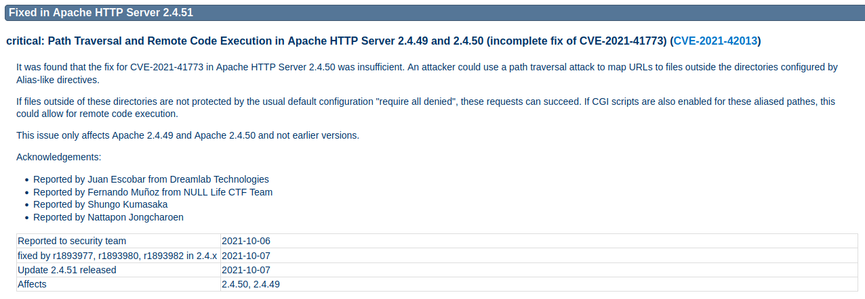
Task: Click the "Reported to security team" cell
Action: click(x=72, y=241)
